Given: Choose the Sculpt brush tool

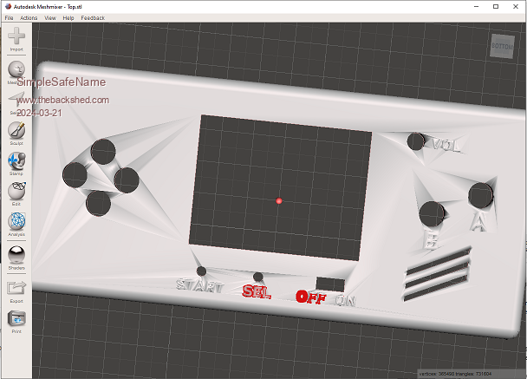Looking at the screenshot, I should click(x=16, y=130).
